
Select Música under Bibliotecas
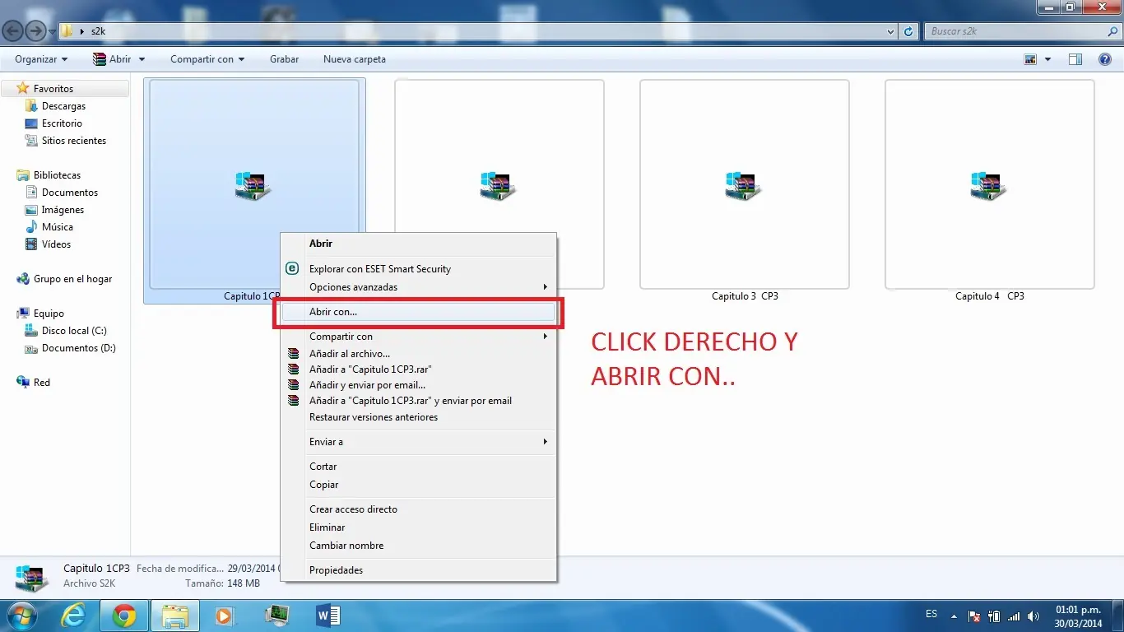pyautogui.click(x=58, y=227)
